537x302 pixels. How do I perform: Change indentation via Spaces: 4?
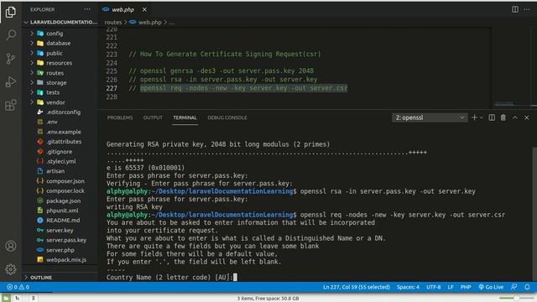408,287
